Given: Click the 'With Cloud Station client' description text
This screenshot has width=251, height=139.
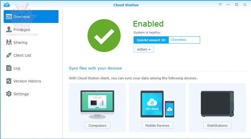Looking at the screenshot, I should click(133, 78).
